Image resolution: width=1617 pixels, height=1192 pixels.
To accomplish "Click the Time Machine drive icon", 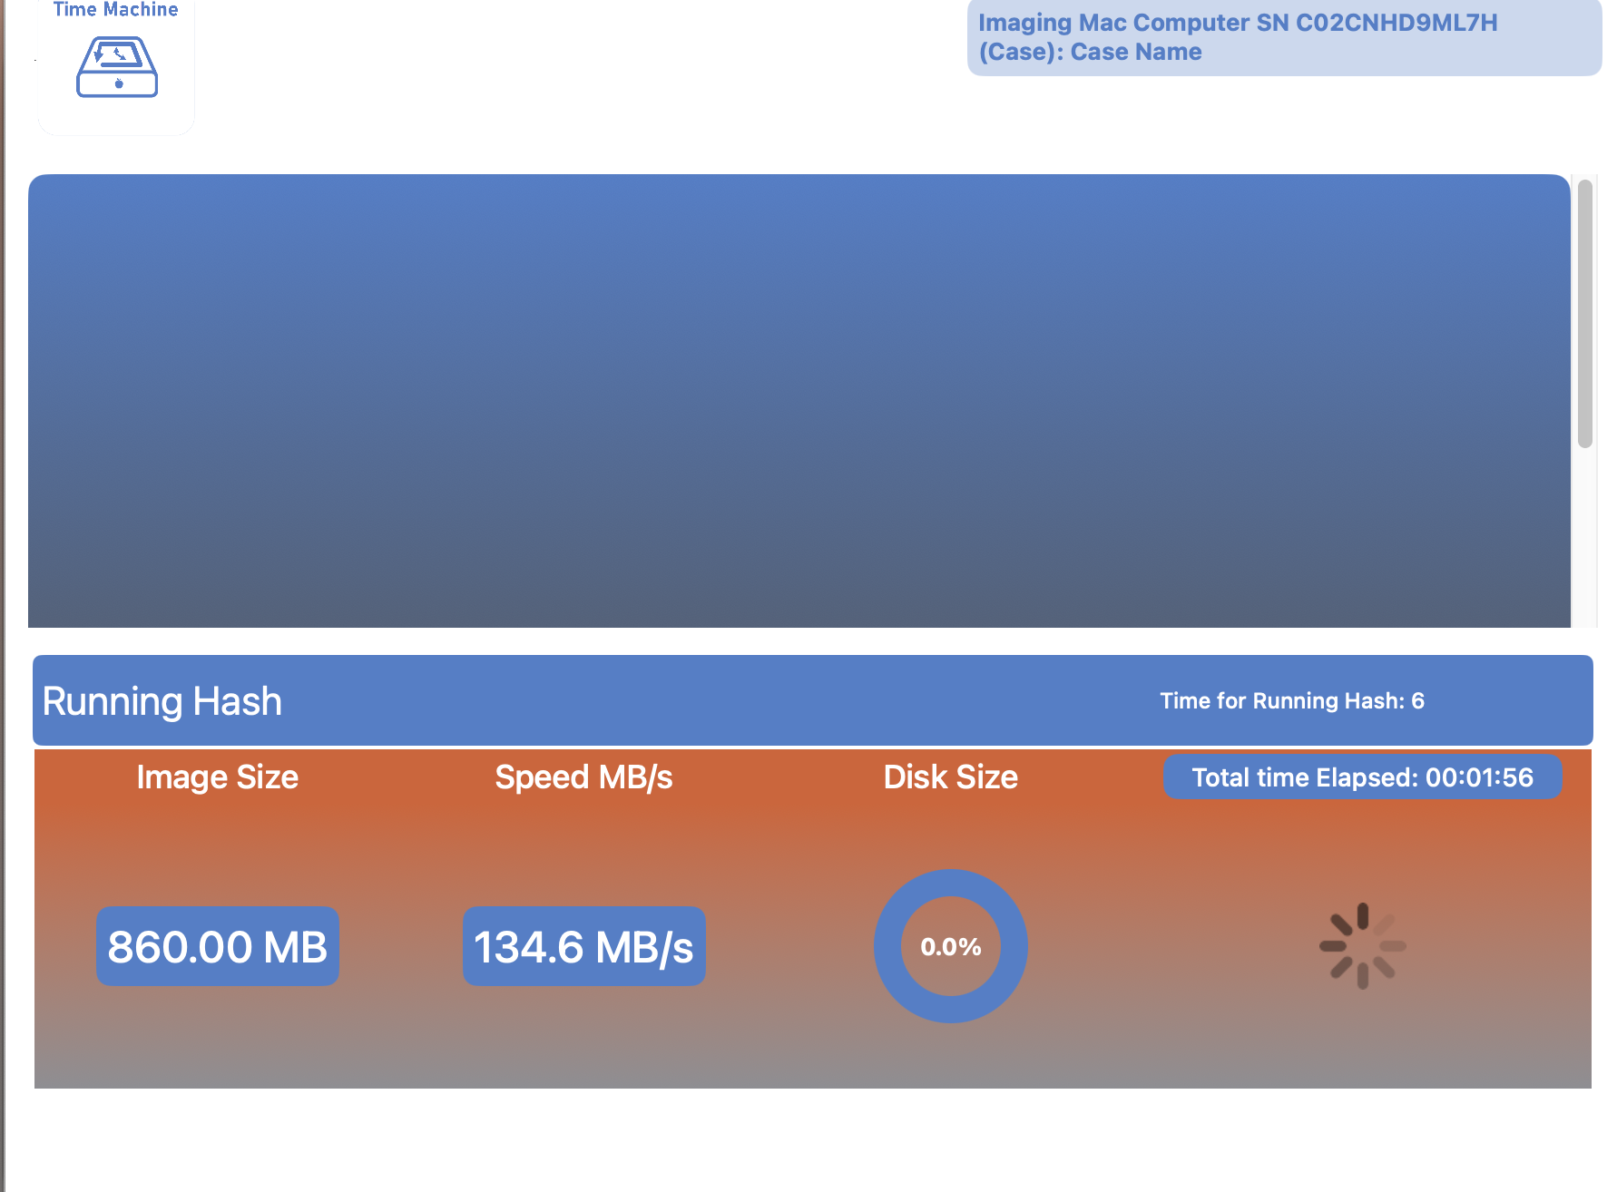I will pyautogui.click(x=117, y=67).
